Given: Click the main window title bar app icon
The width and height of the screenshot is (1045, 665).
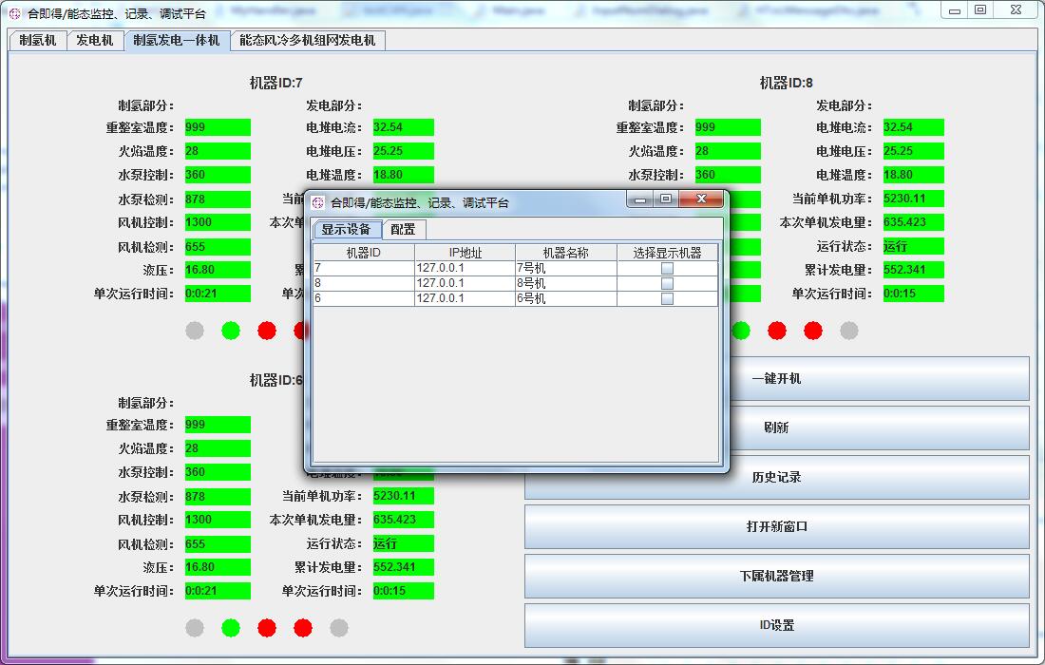Looking at the screenshot, I should 14,14.
